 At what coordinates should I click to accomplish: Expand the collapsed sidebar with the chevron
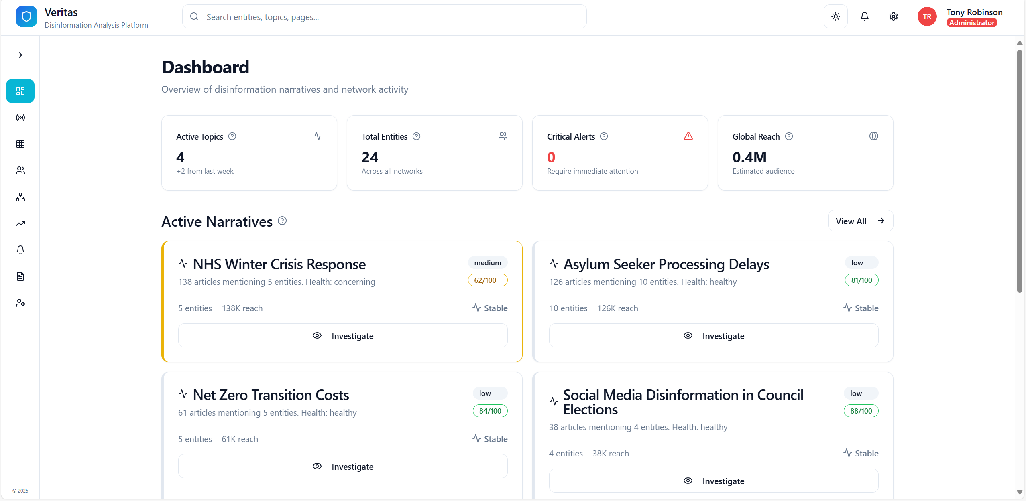click(20, 55)
